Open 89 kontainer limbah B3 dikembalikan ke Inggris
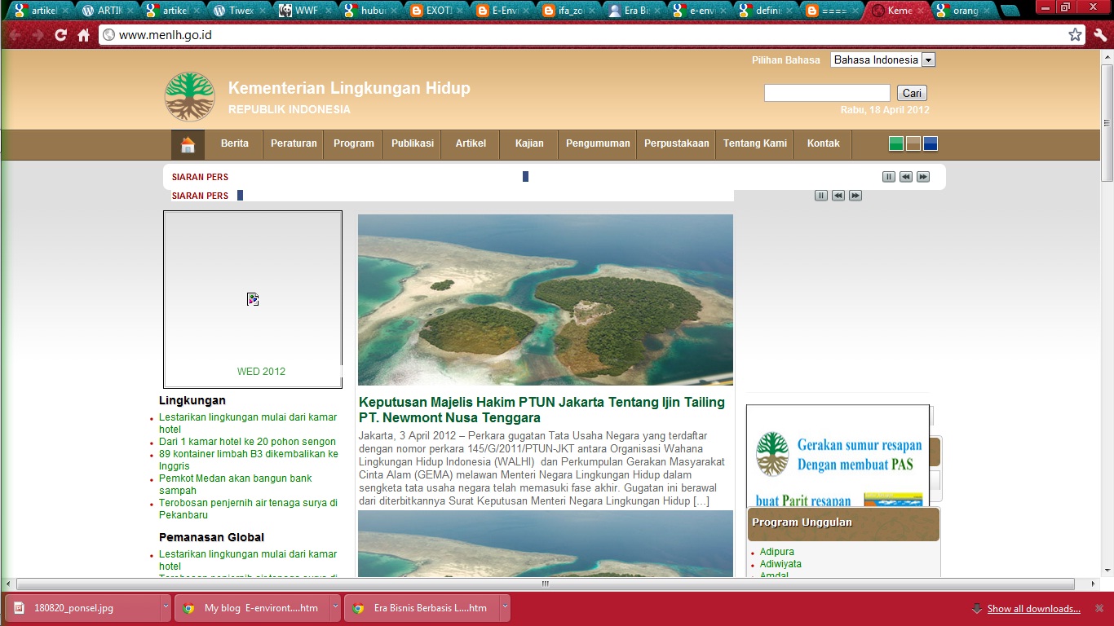1114x626 pixels. [249, 460]
